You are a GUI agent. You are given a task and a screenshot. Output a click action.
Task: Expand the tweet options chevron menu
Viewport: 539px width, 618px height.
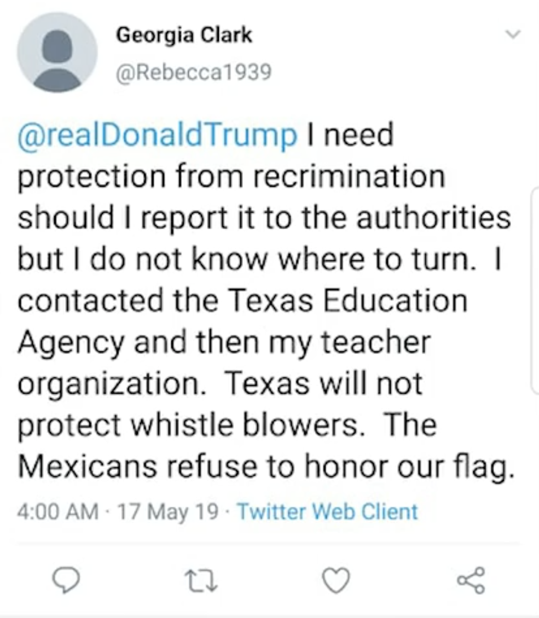(x=513, y=34)
